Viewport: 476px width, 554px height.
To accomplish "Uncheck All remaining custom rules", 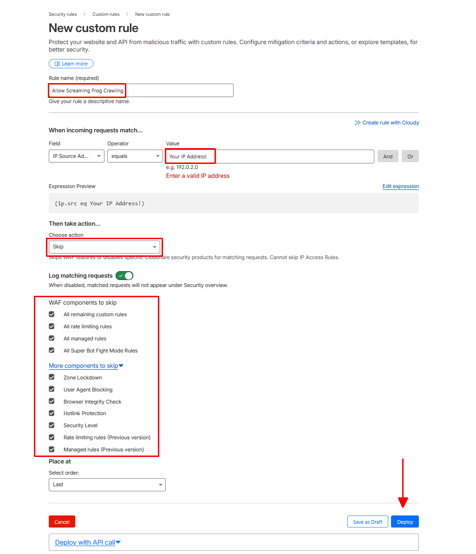I will 51,314.
